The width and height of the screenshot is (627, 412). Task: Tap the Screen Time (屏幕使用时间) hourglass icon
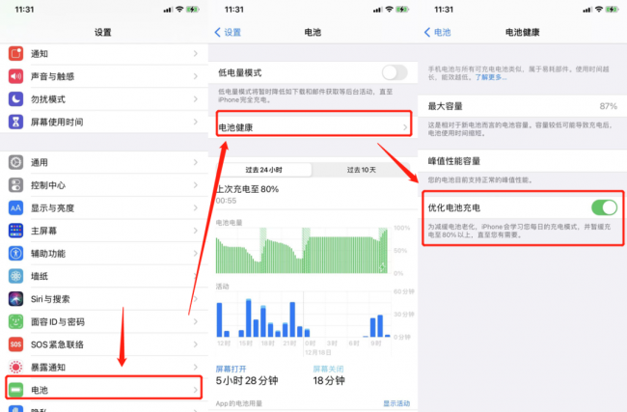tap(16, 122)
